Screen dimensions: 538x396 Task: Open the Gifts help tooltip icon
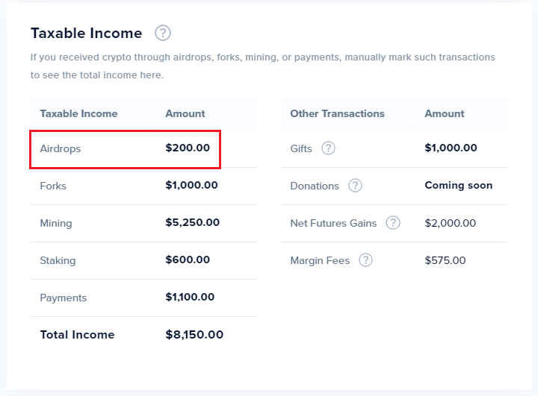328,148
